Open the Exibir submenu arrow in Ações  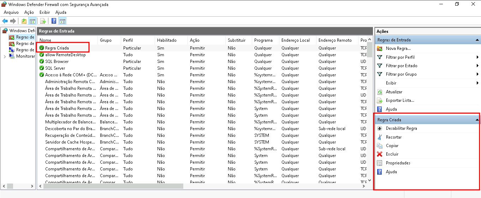477,83
